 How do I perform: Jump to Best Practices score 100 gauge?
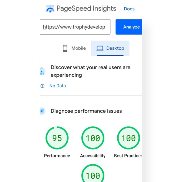pyautogui.click(x=129, y=138)
